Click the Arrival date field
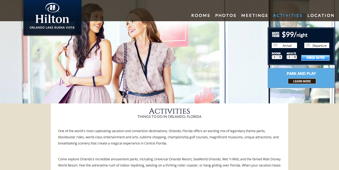339x170 pixels. point(284,45)
